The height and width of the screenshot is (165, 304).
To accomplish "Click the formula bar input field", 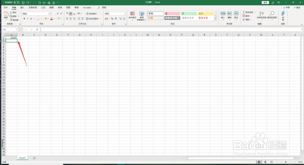I will (171, 29).
